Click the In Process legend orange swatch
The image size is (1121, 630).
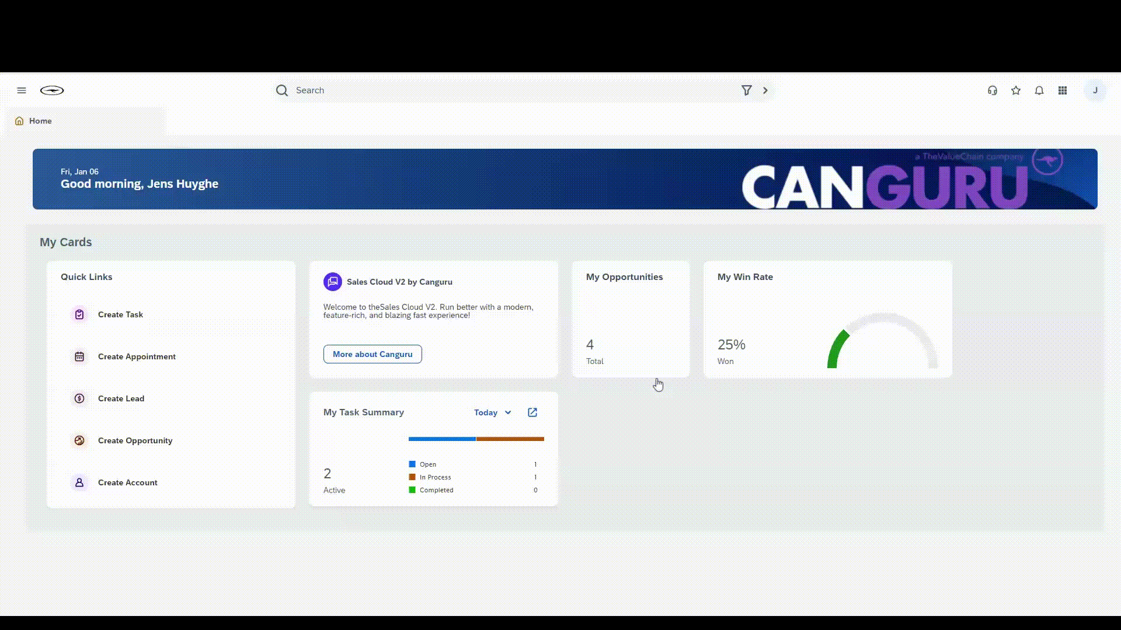coord(412,477)
